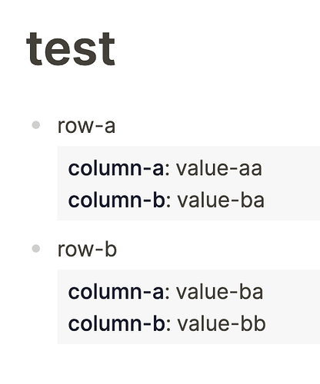The width and height of the screenshot is (320, 384).
Task: Click the row-a properties box background
Action: coord(188,184)
